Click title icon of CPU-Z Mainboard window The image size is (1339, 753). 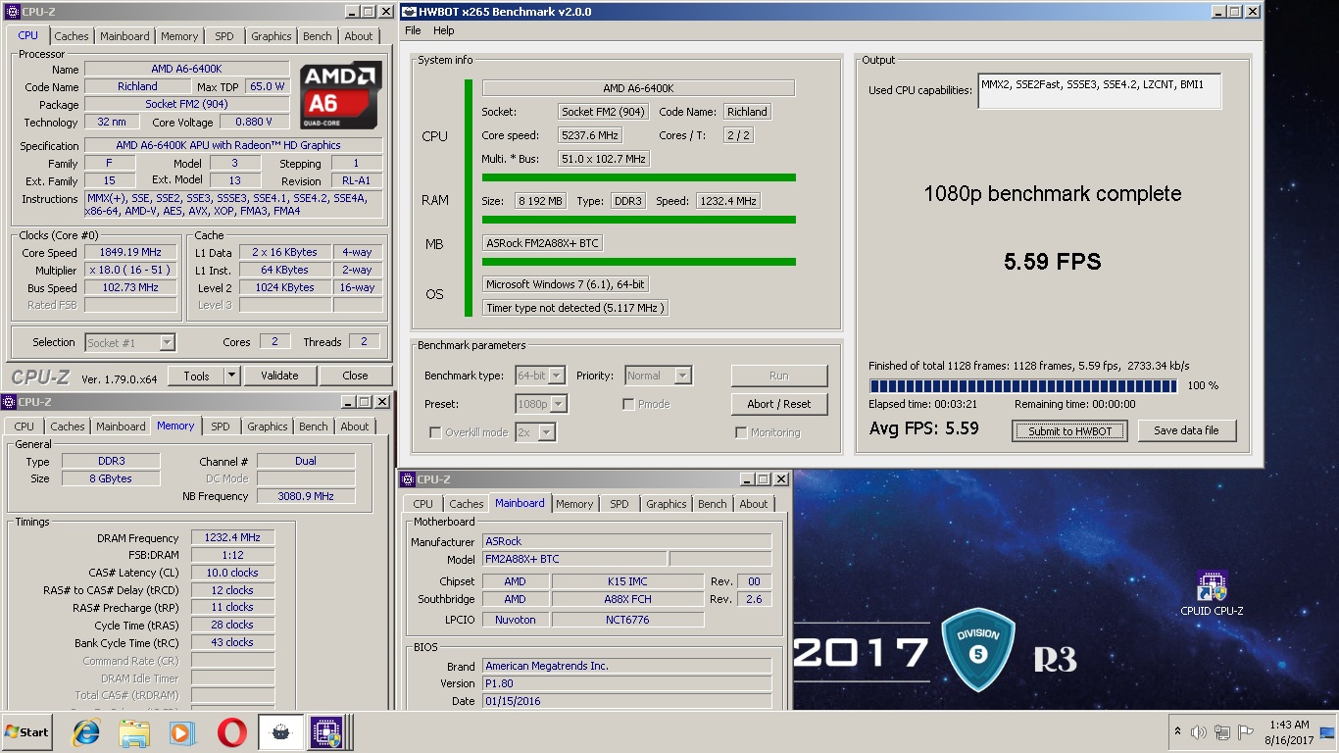(x=408, y=479)
